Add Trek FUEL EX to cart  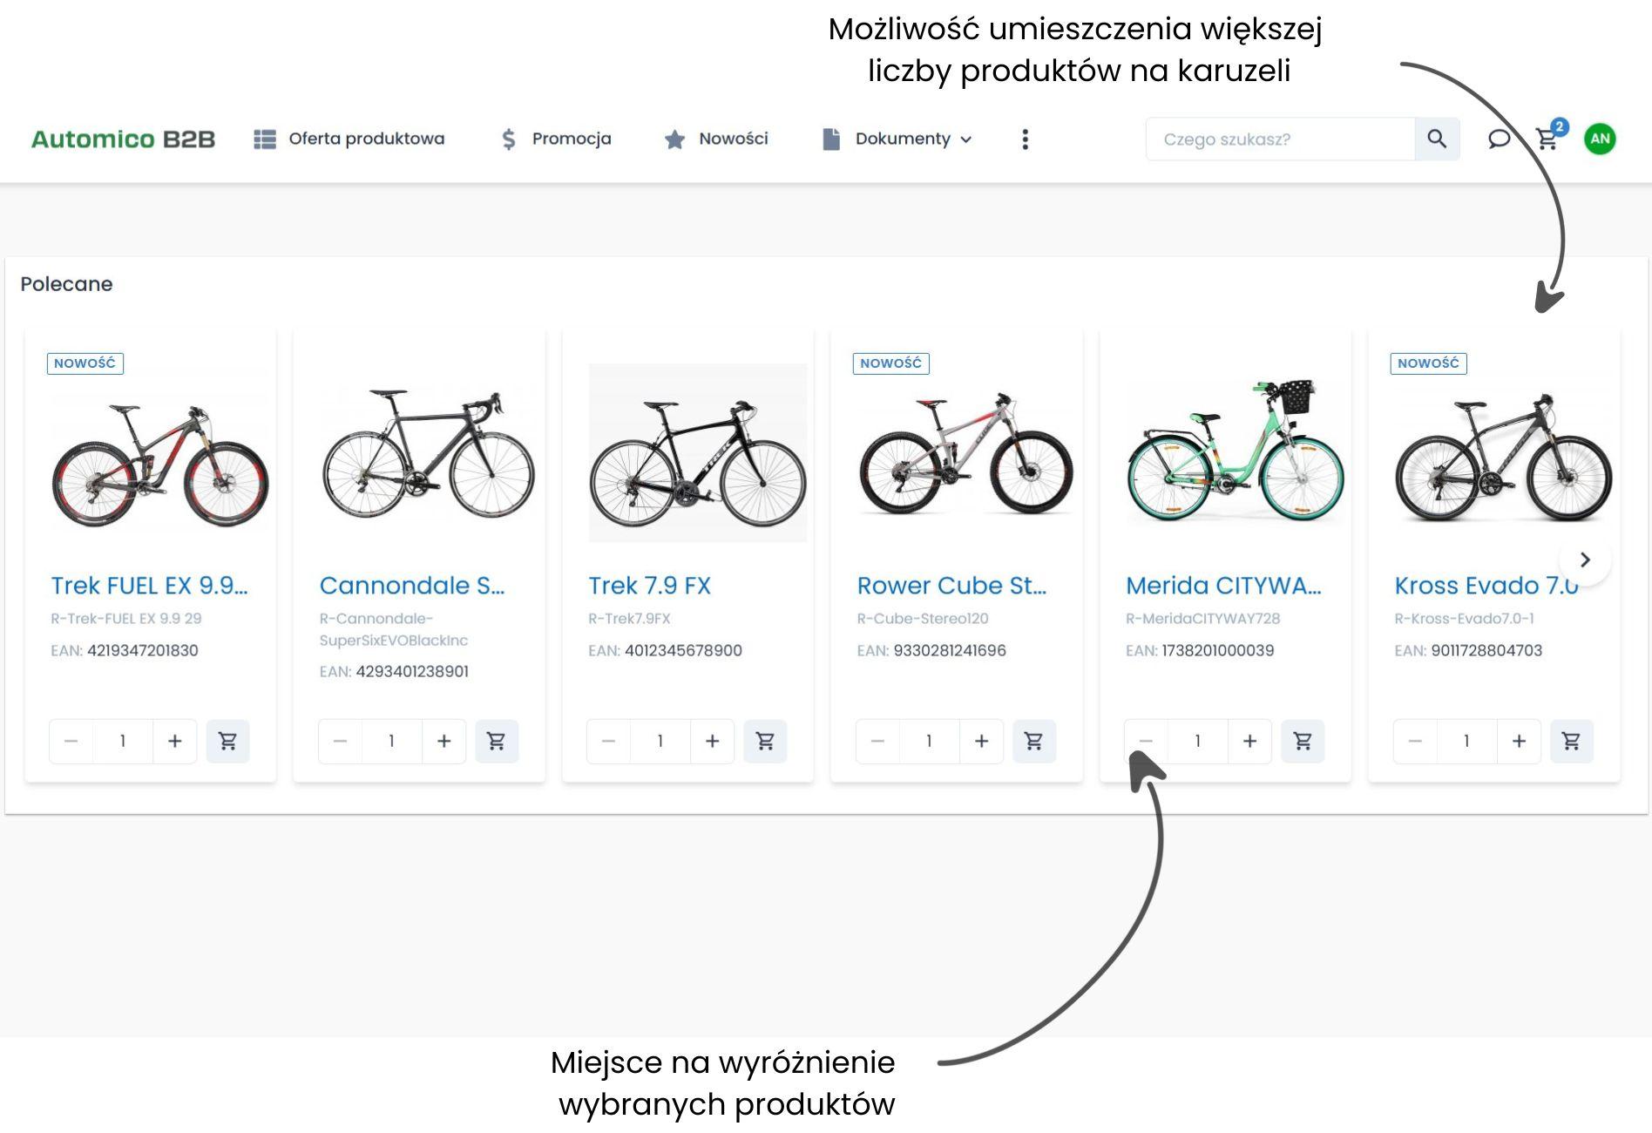(227, 741)
